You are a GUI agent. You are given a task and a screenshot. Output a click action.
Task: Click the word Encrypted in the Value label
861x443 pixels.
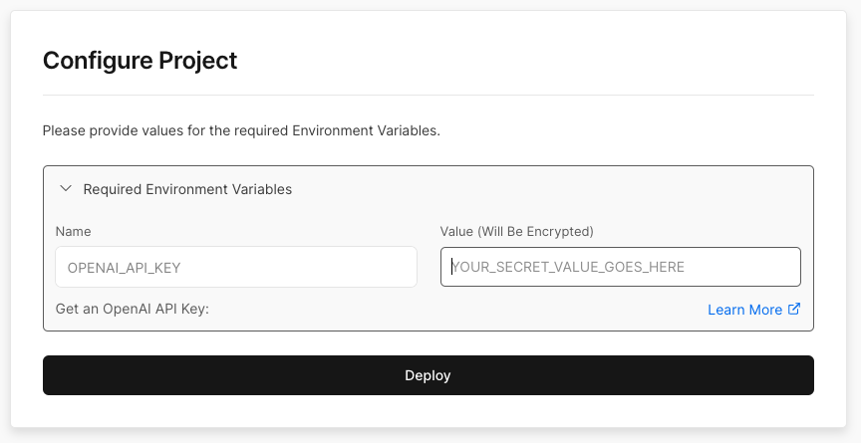559,231
